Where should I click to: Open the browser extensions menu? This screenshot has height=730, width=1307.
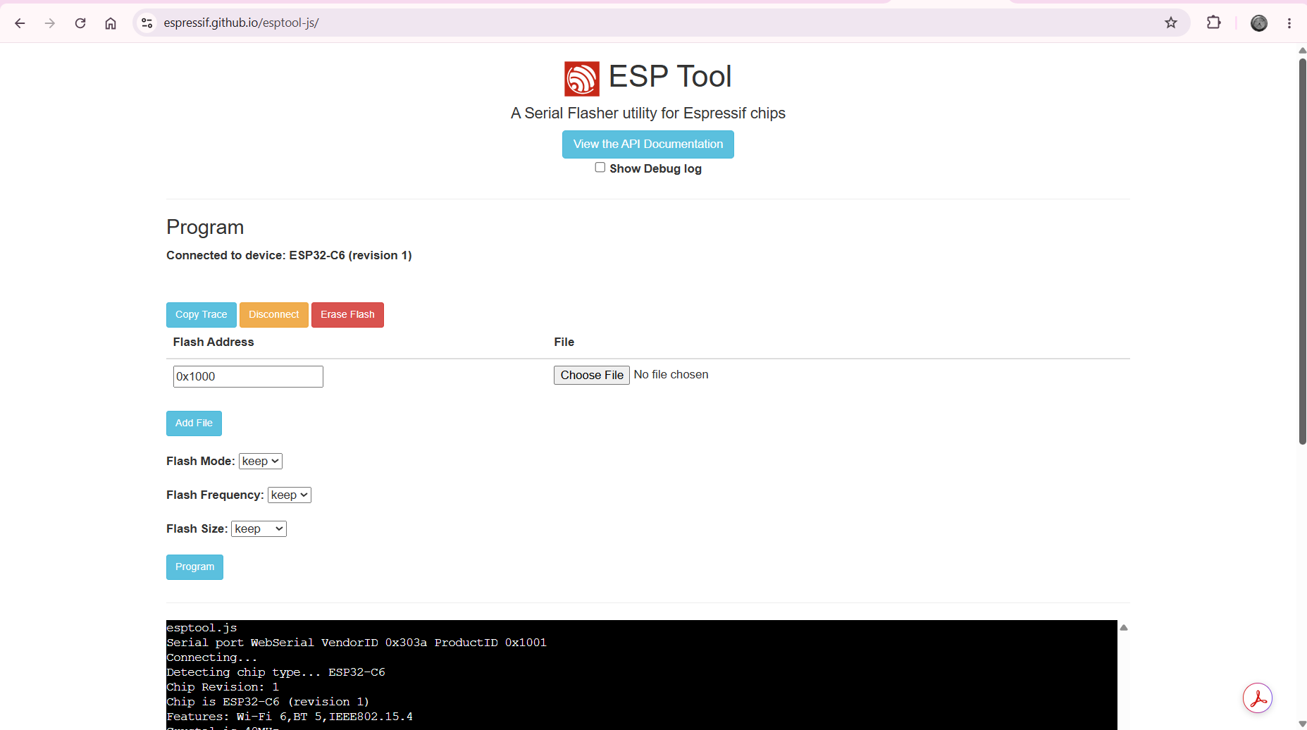[1213, 23]
